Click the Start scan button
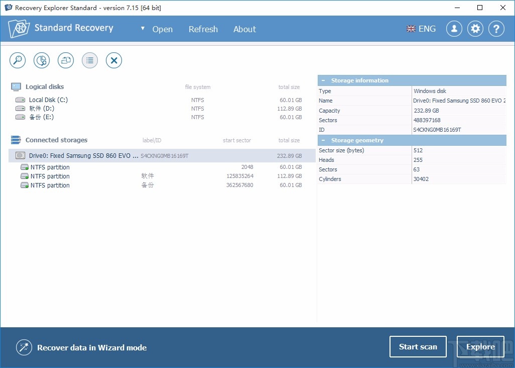This screenshot has width=515, height=368. tap(418, 346)
